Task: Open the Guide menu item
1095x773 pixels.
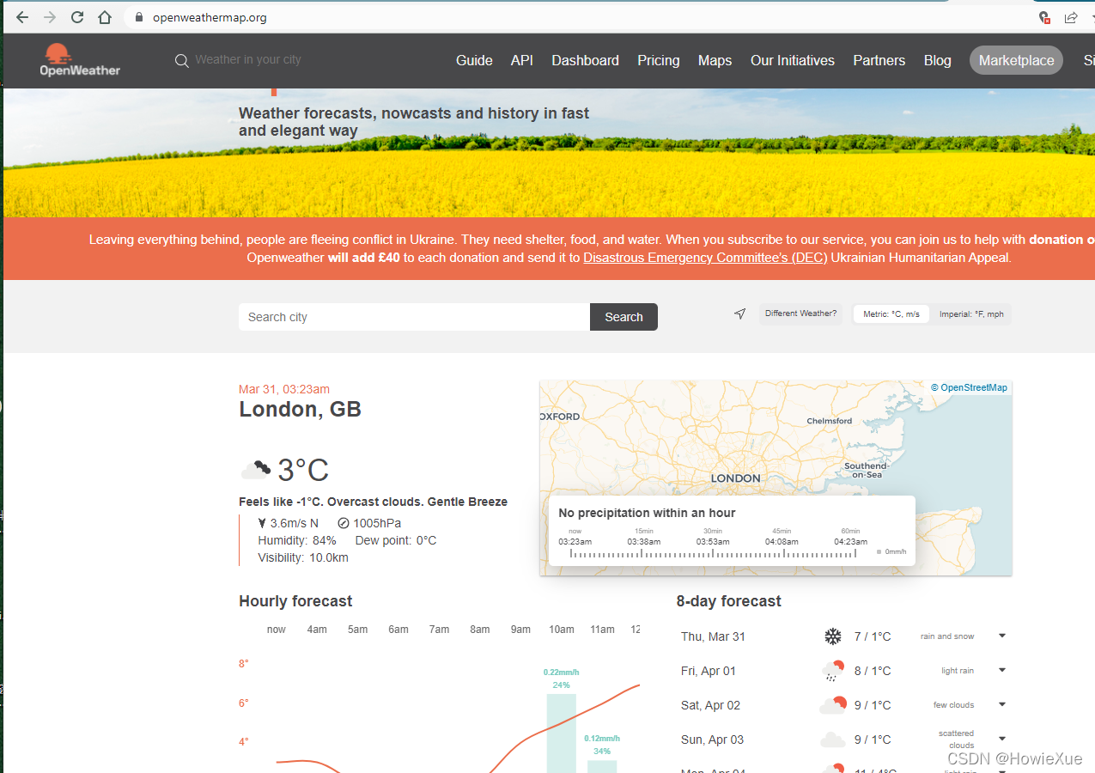Action: pos(474,60)
